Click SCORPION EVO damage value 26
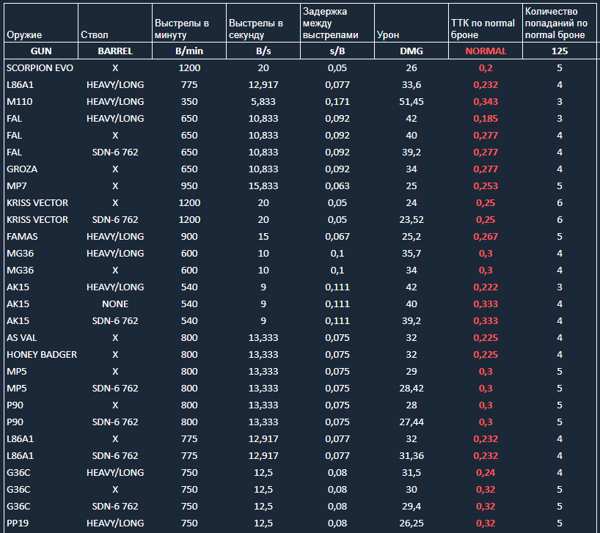 pyautogui.click(x=411, y=68)
